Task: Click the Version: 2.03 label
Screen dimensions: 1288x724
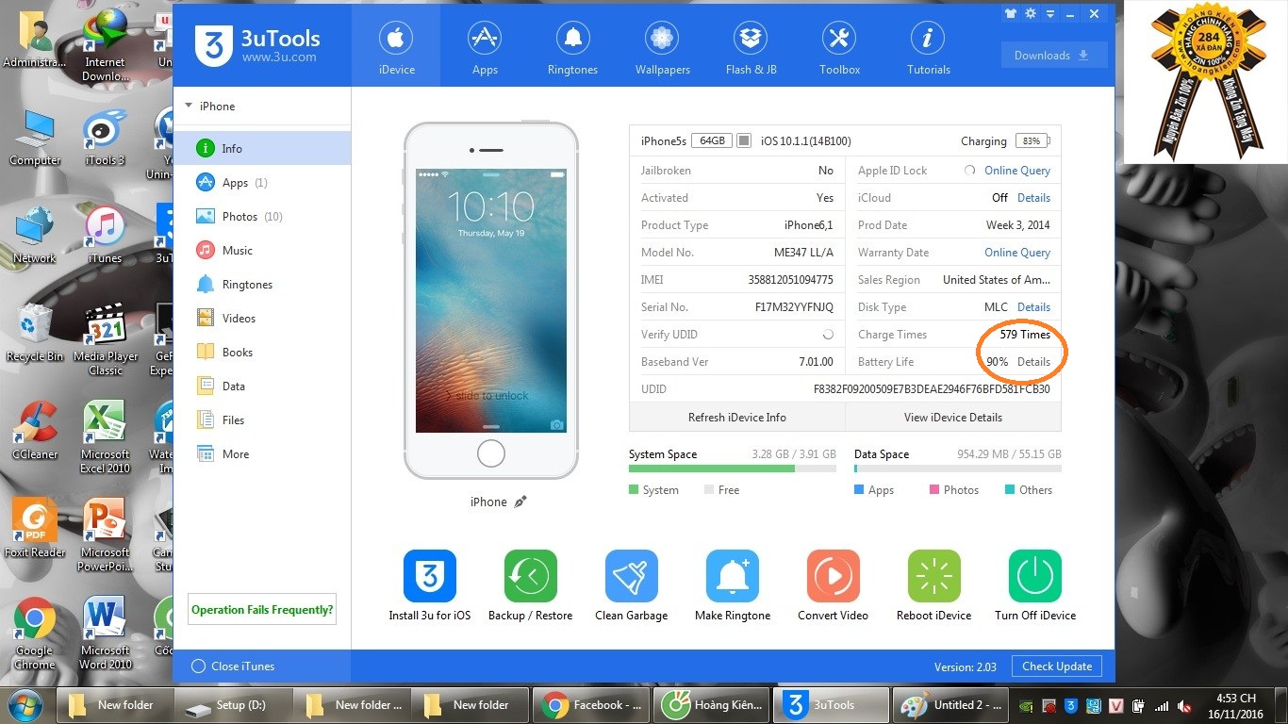Action: tap(965, 666)
